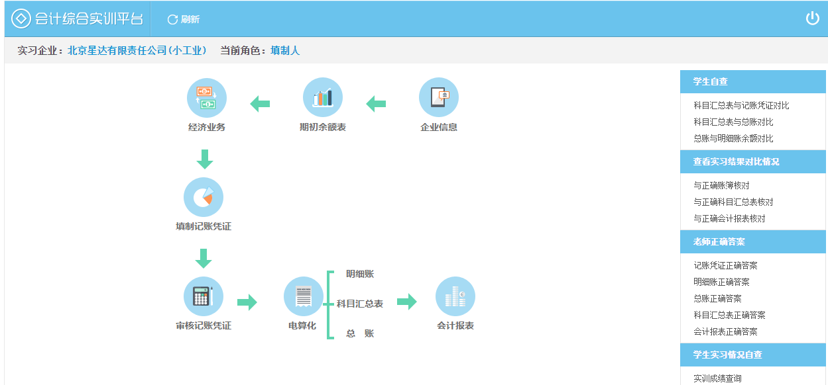Click the power logout icon
Viewport: 828px width, 385px height.
click(x=812, y=19)
